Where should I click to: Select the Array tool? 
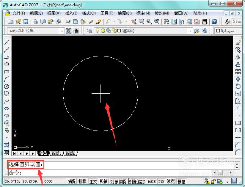(238, 72)
